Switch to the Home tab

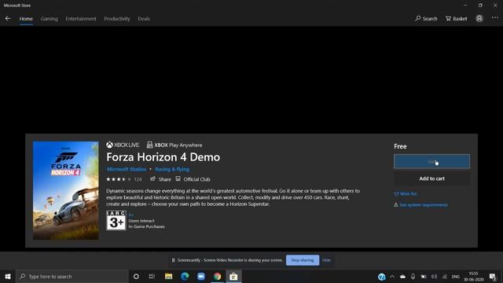26,19
